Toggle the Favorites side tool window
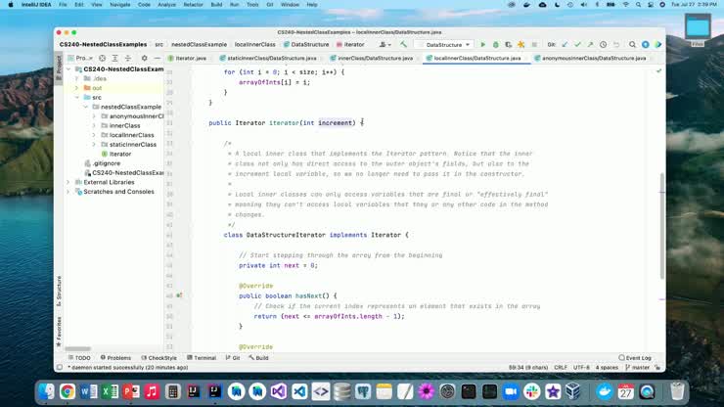The image size is (724, 407). click(59, 332)
